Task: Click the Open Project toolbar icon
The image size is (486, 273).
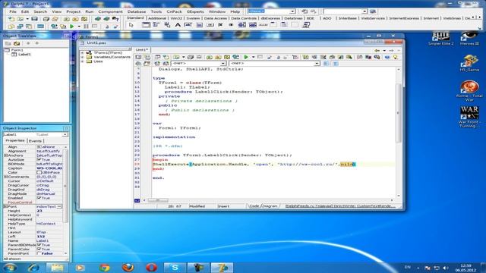Action: (x=55, y=19)
